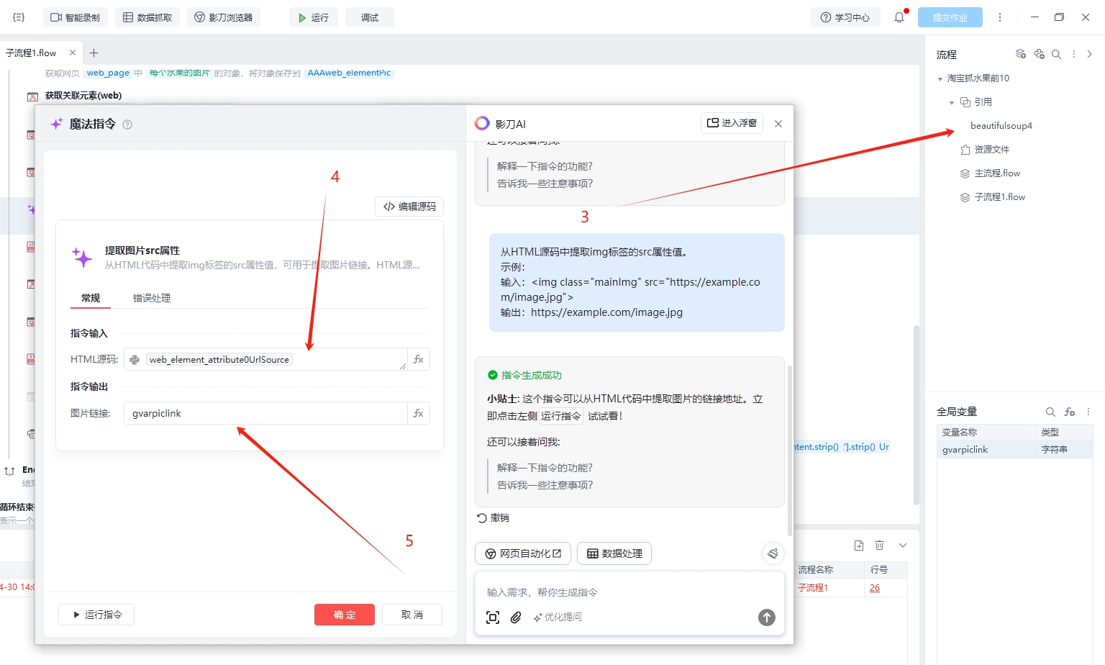Click the 编辑源码 button
This screenshot has width=1105, height=665.
409,207
